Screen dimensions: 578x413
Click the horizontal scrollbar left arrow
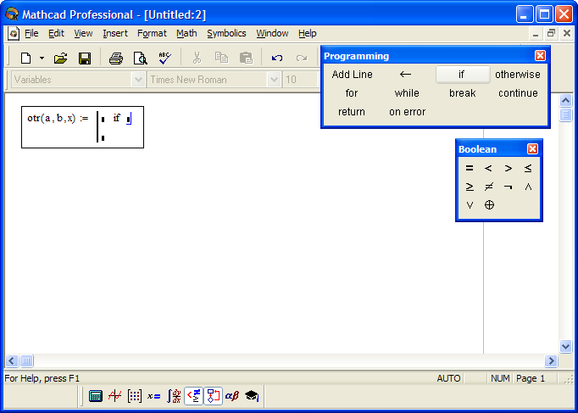pos(11,360)
